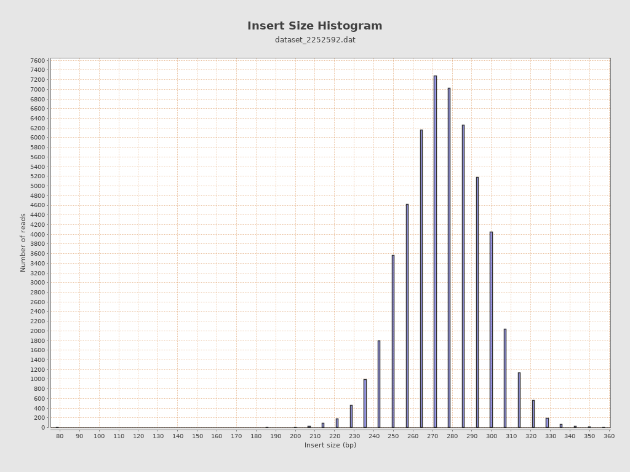Click the bar near 250 bp insert size

click(x=393, y=341)
